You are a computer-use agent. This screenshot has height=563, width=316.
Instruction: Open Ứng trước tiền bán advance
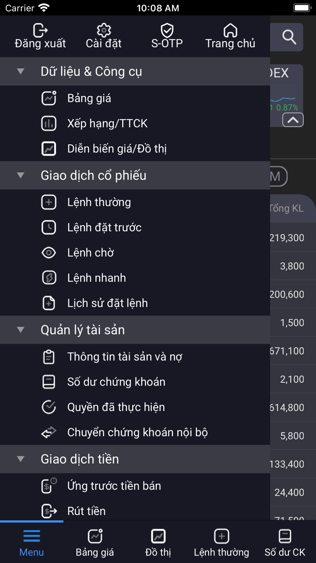pyautogui.click(x=114, y=486)
